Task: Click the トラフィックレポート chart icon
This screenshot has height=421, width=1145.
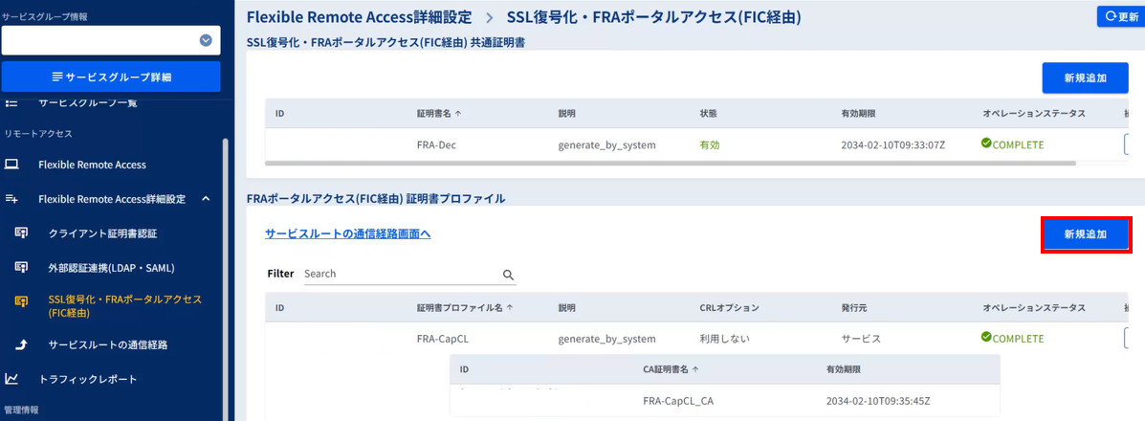Action: point(11,379)
